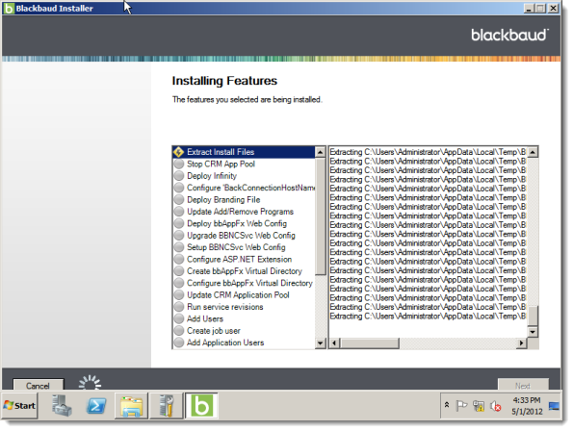Click the Stop CRM App Pool status icon
This screenshot has width=573, height=431.
pos(179,164)
